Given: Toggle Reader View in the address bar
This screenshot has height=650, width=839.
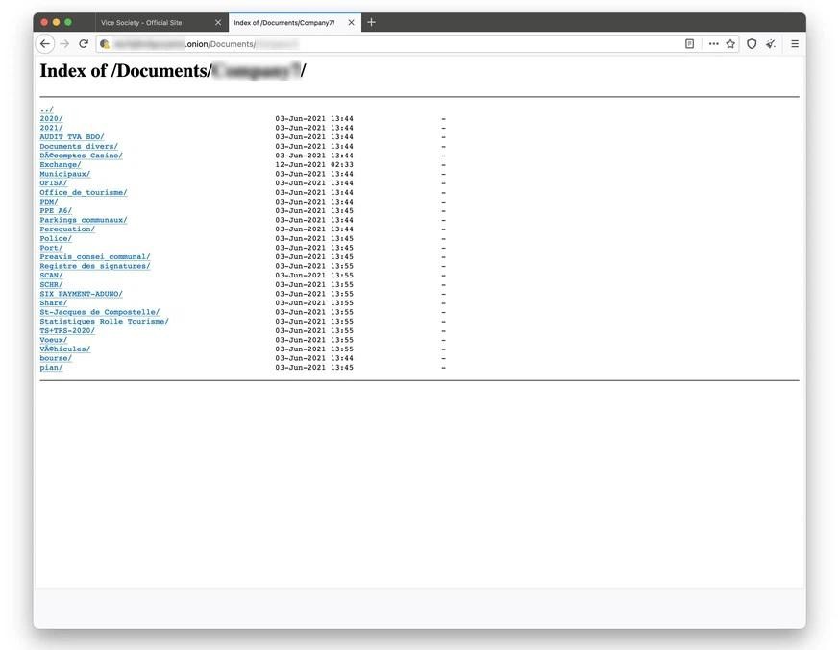Looking at the screenshot, I should (x=689, y=44).
